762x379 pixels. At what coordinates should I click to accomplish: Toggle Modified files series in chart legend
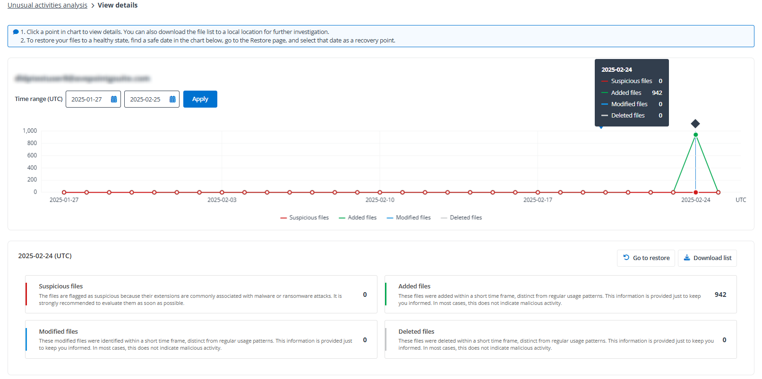pos(409,218)
